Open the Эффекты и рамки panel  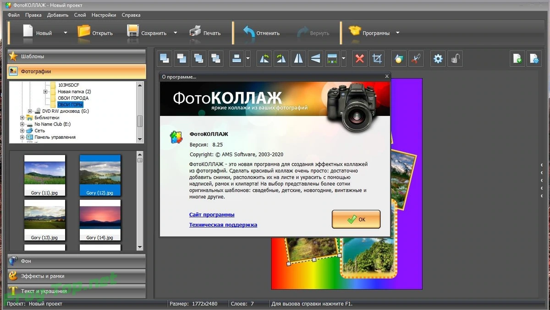(77, 276)
